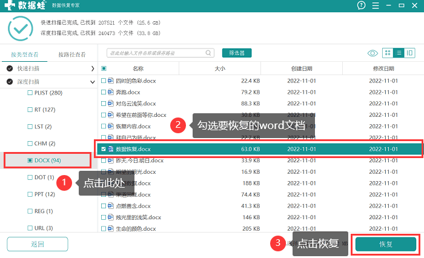
Task: Sort by 创建日期 column header
Action: (302, 68)
